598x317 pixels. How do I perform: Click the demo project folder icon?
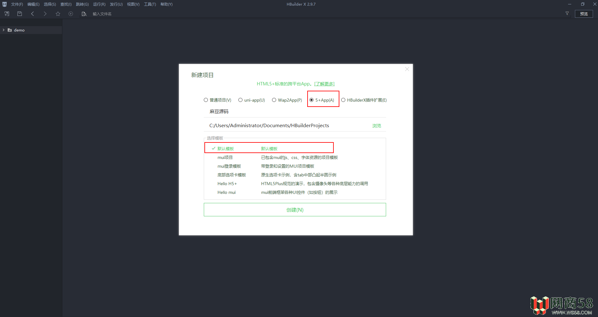tap(10, 30)
